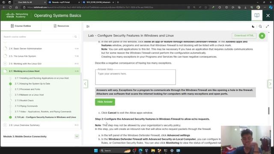Image resolution: width=274 pixels, height=154 pixels.
Task: Click the search icon in outline search box
Action: 75,37
